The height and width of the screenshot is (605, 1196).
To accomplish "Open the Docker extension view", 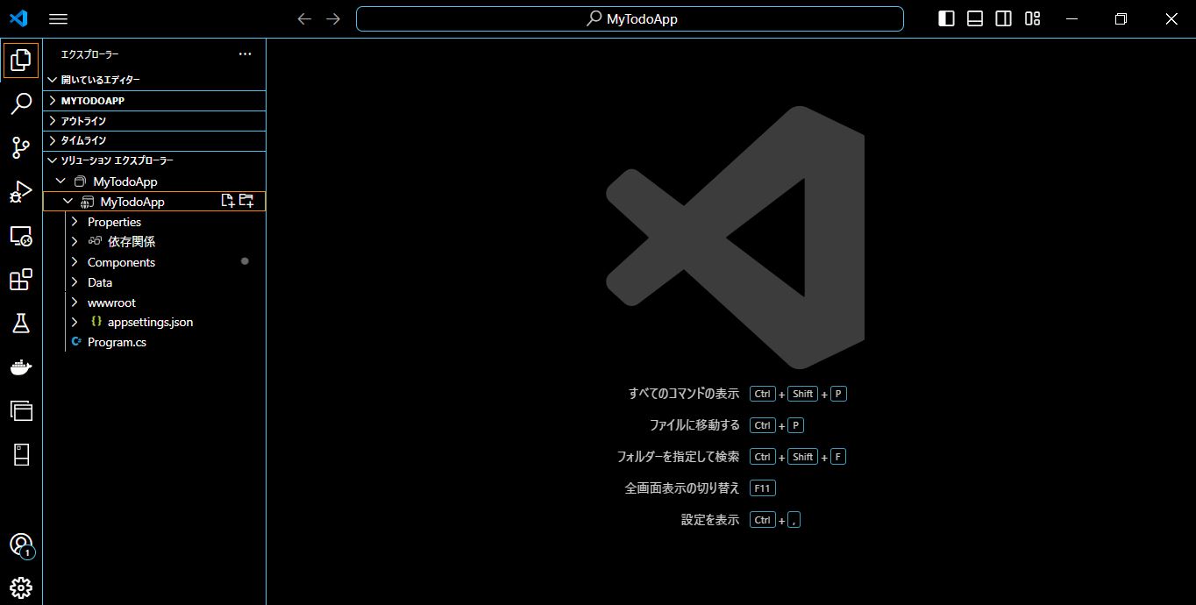I will click(x=20, y=367).
